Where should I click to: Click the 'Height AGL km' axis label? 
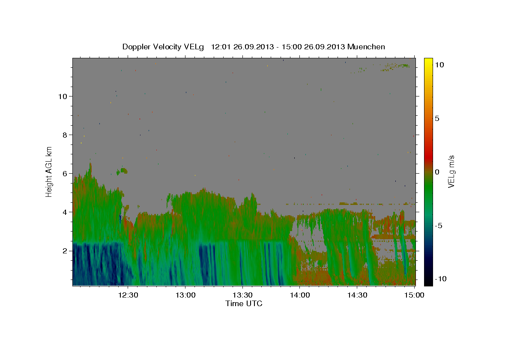point(49,171)
